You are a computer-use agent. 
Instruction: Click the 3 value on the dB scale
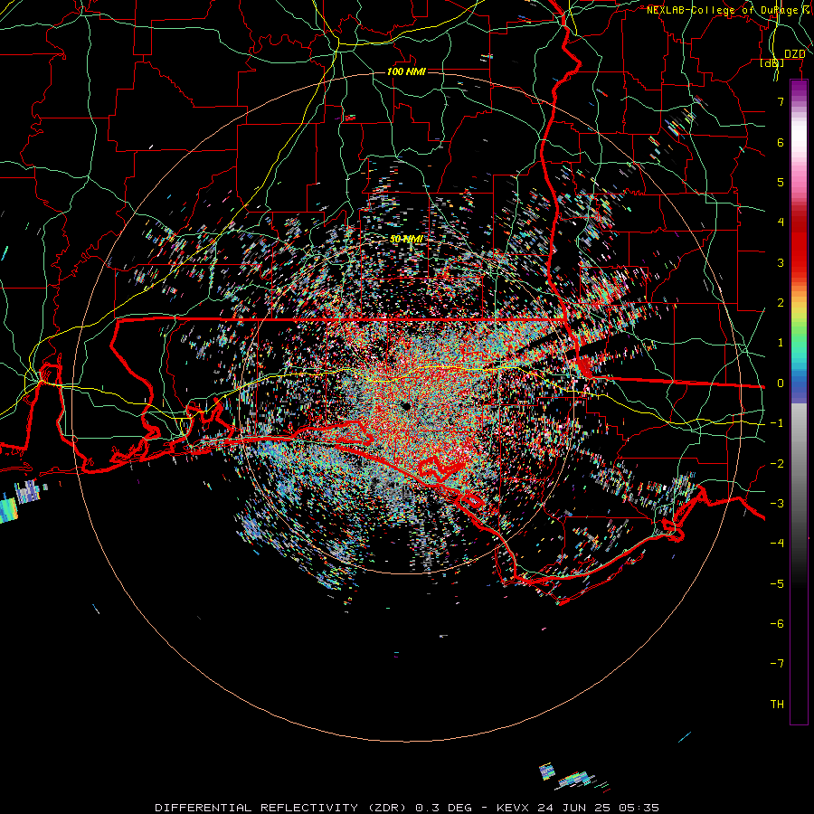[x=781, y=262]
